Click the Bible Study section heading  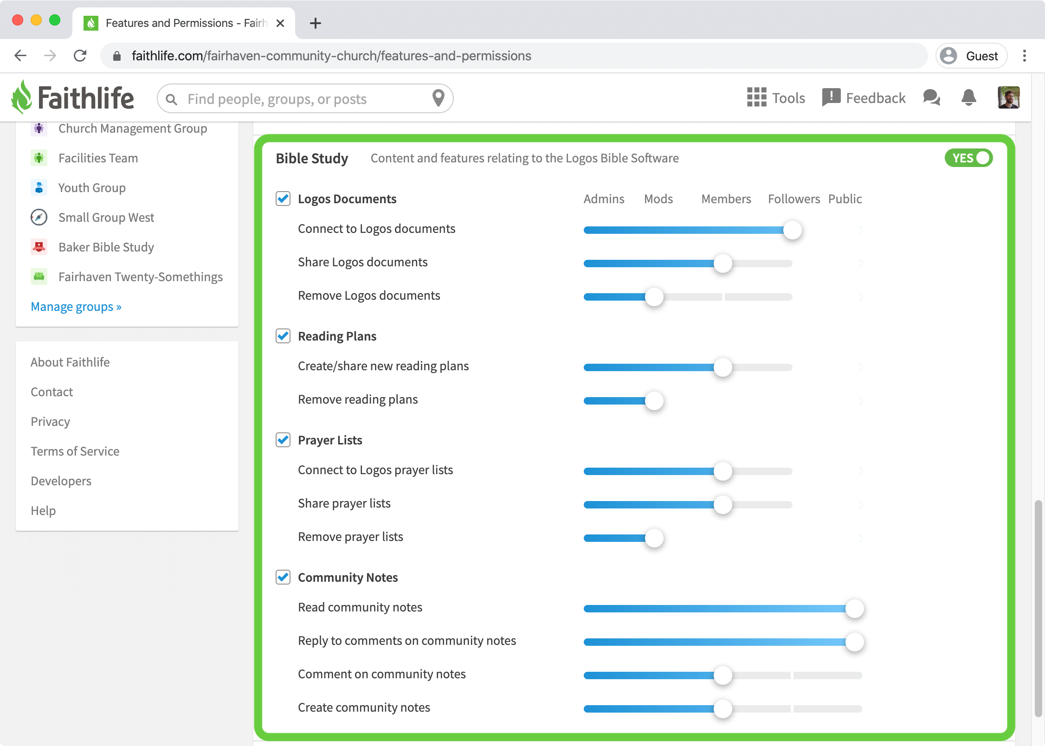pyautogui.click(x=312, y=158)
